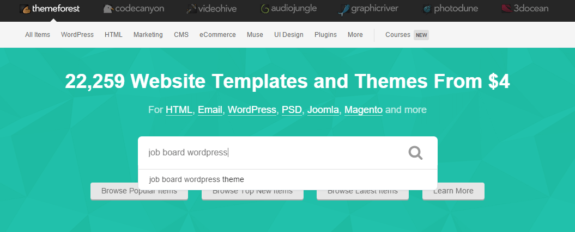Screen dimensions: 575x232
Task: Open the Muse category menu
Action: pos(255,35)
